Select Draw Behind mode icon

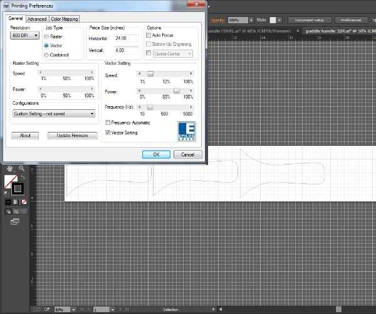pyautogui.click(x=16, y=212)
